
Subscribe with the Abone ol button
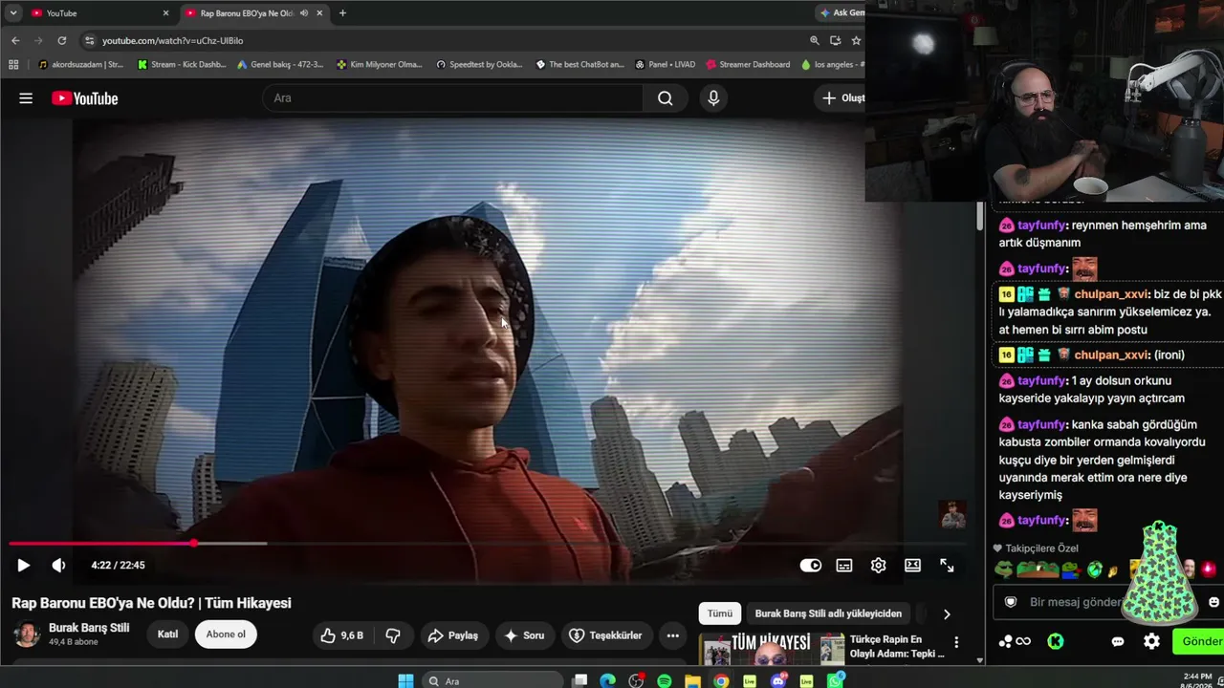(x=226, y=634)
